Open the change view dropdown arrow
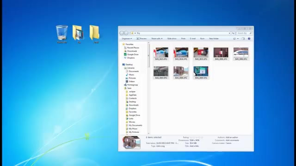Screen dimensions: 296x166 [x=238, y=39]
